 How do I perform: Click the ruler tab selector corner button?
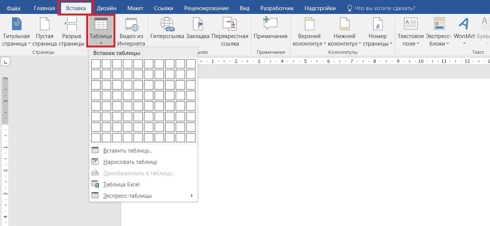point(6,62)
